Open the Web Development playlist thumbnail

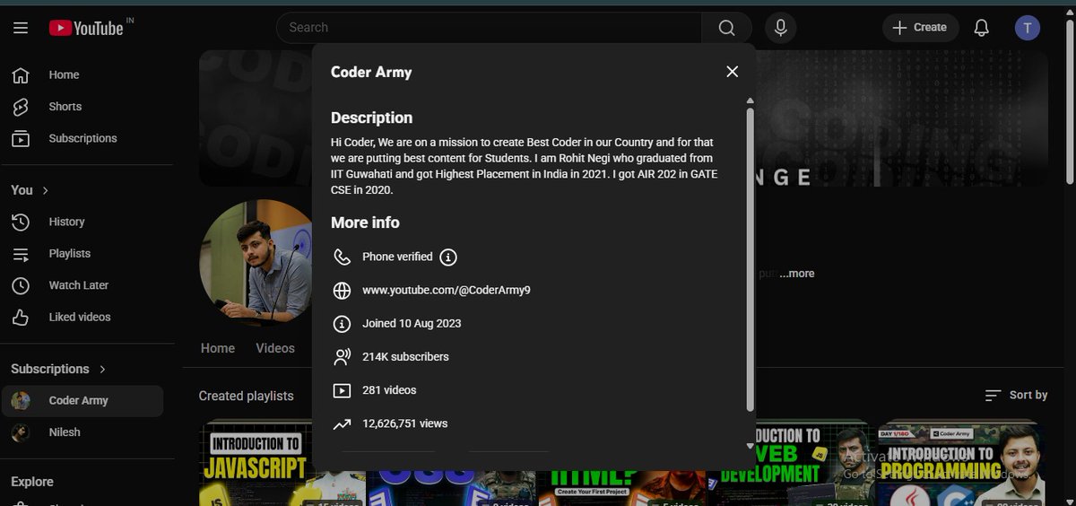click(792, 464)
